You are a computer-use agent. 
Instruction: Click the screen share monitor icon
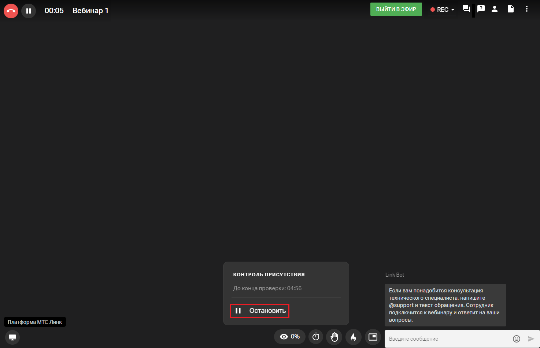point(12,337)
